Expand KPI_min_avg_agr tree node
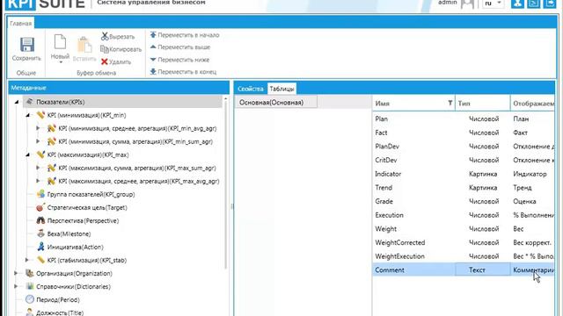563x316 pixels. point(38,128)
